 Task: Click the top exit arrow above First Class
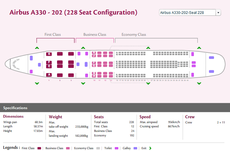(37, 48)
